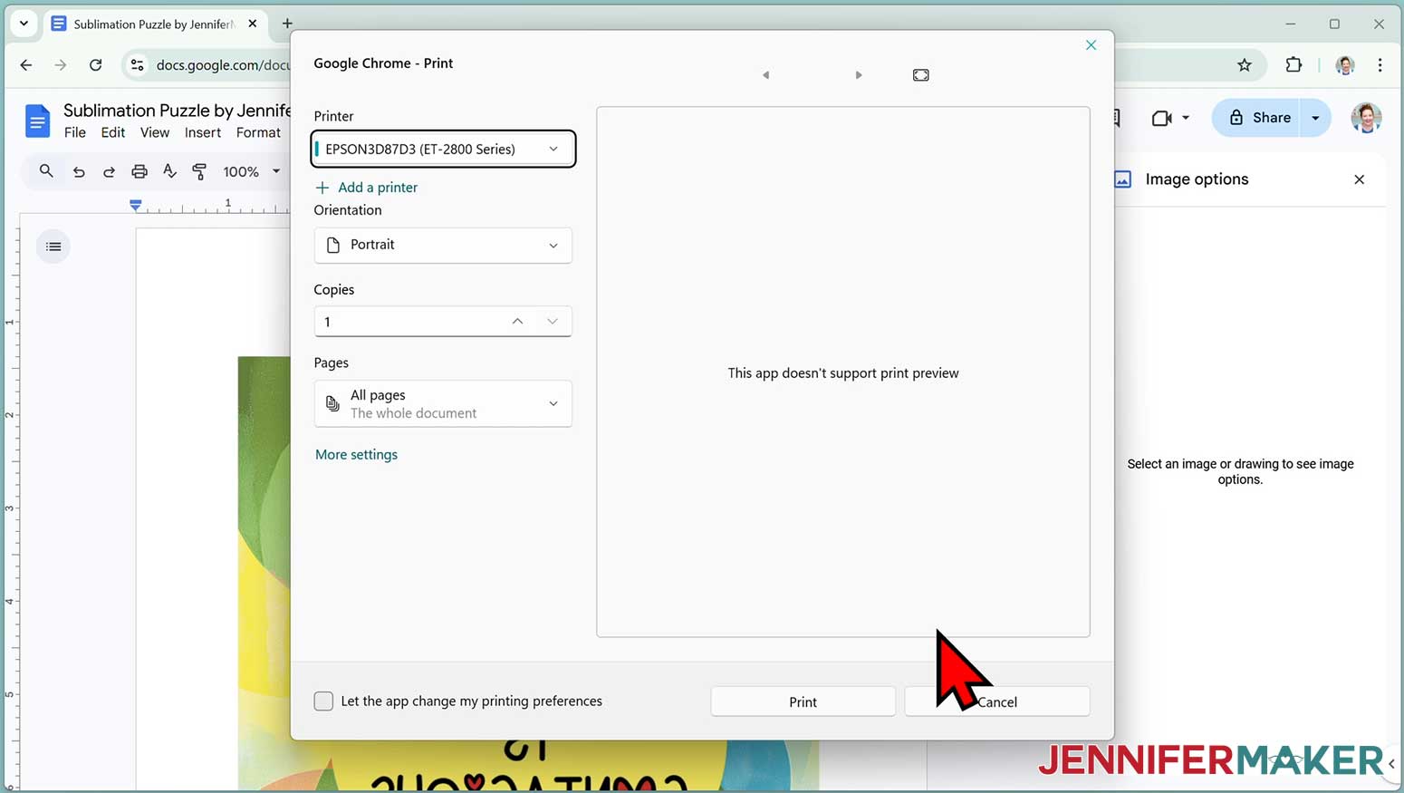Click the Google Docs home icon

[x=37, y=121]
